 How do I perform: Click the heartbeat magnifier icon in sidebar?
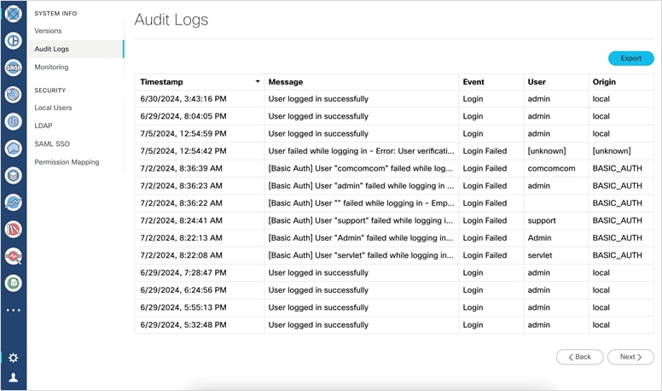tap(13, 255)
